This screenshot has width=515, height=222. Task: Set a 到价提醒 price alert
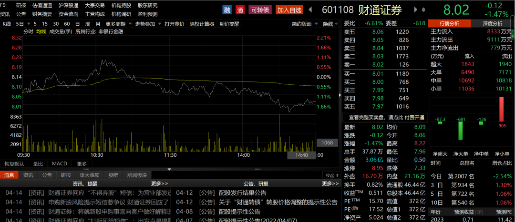[x=229, y=24]
